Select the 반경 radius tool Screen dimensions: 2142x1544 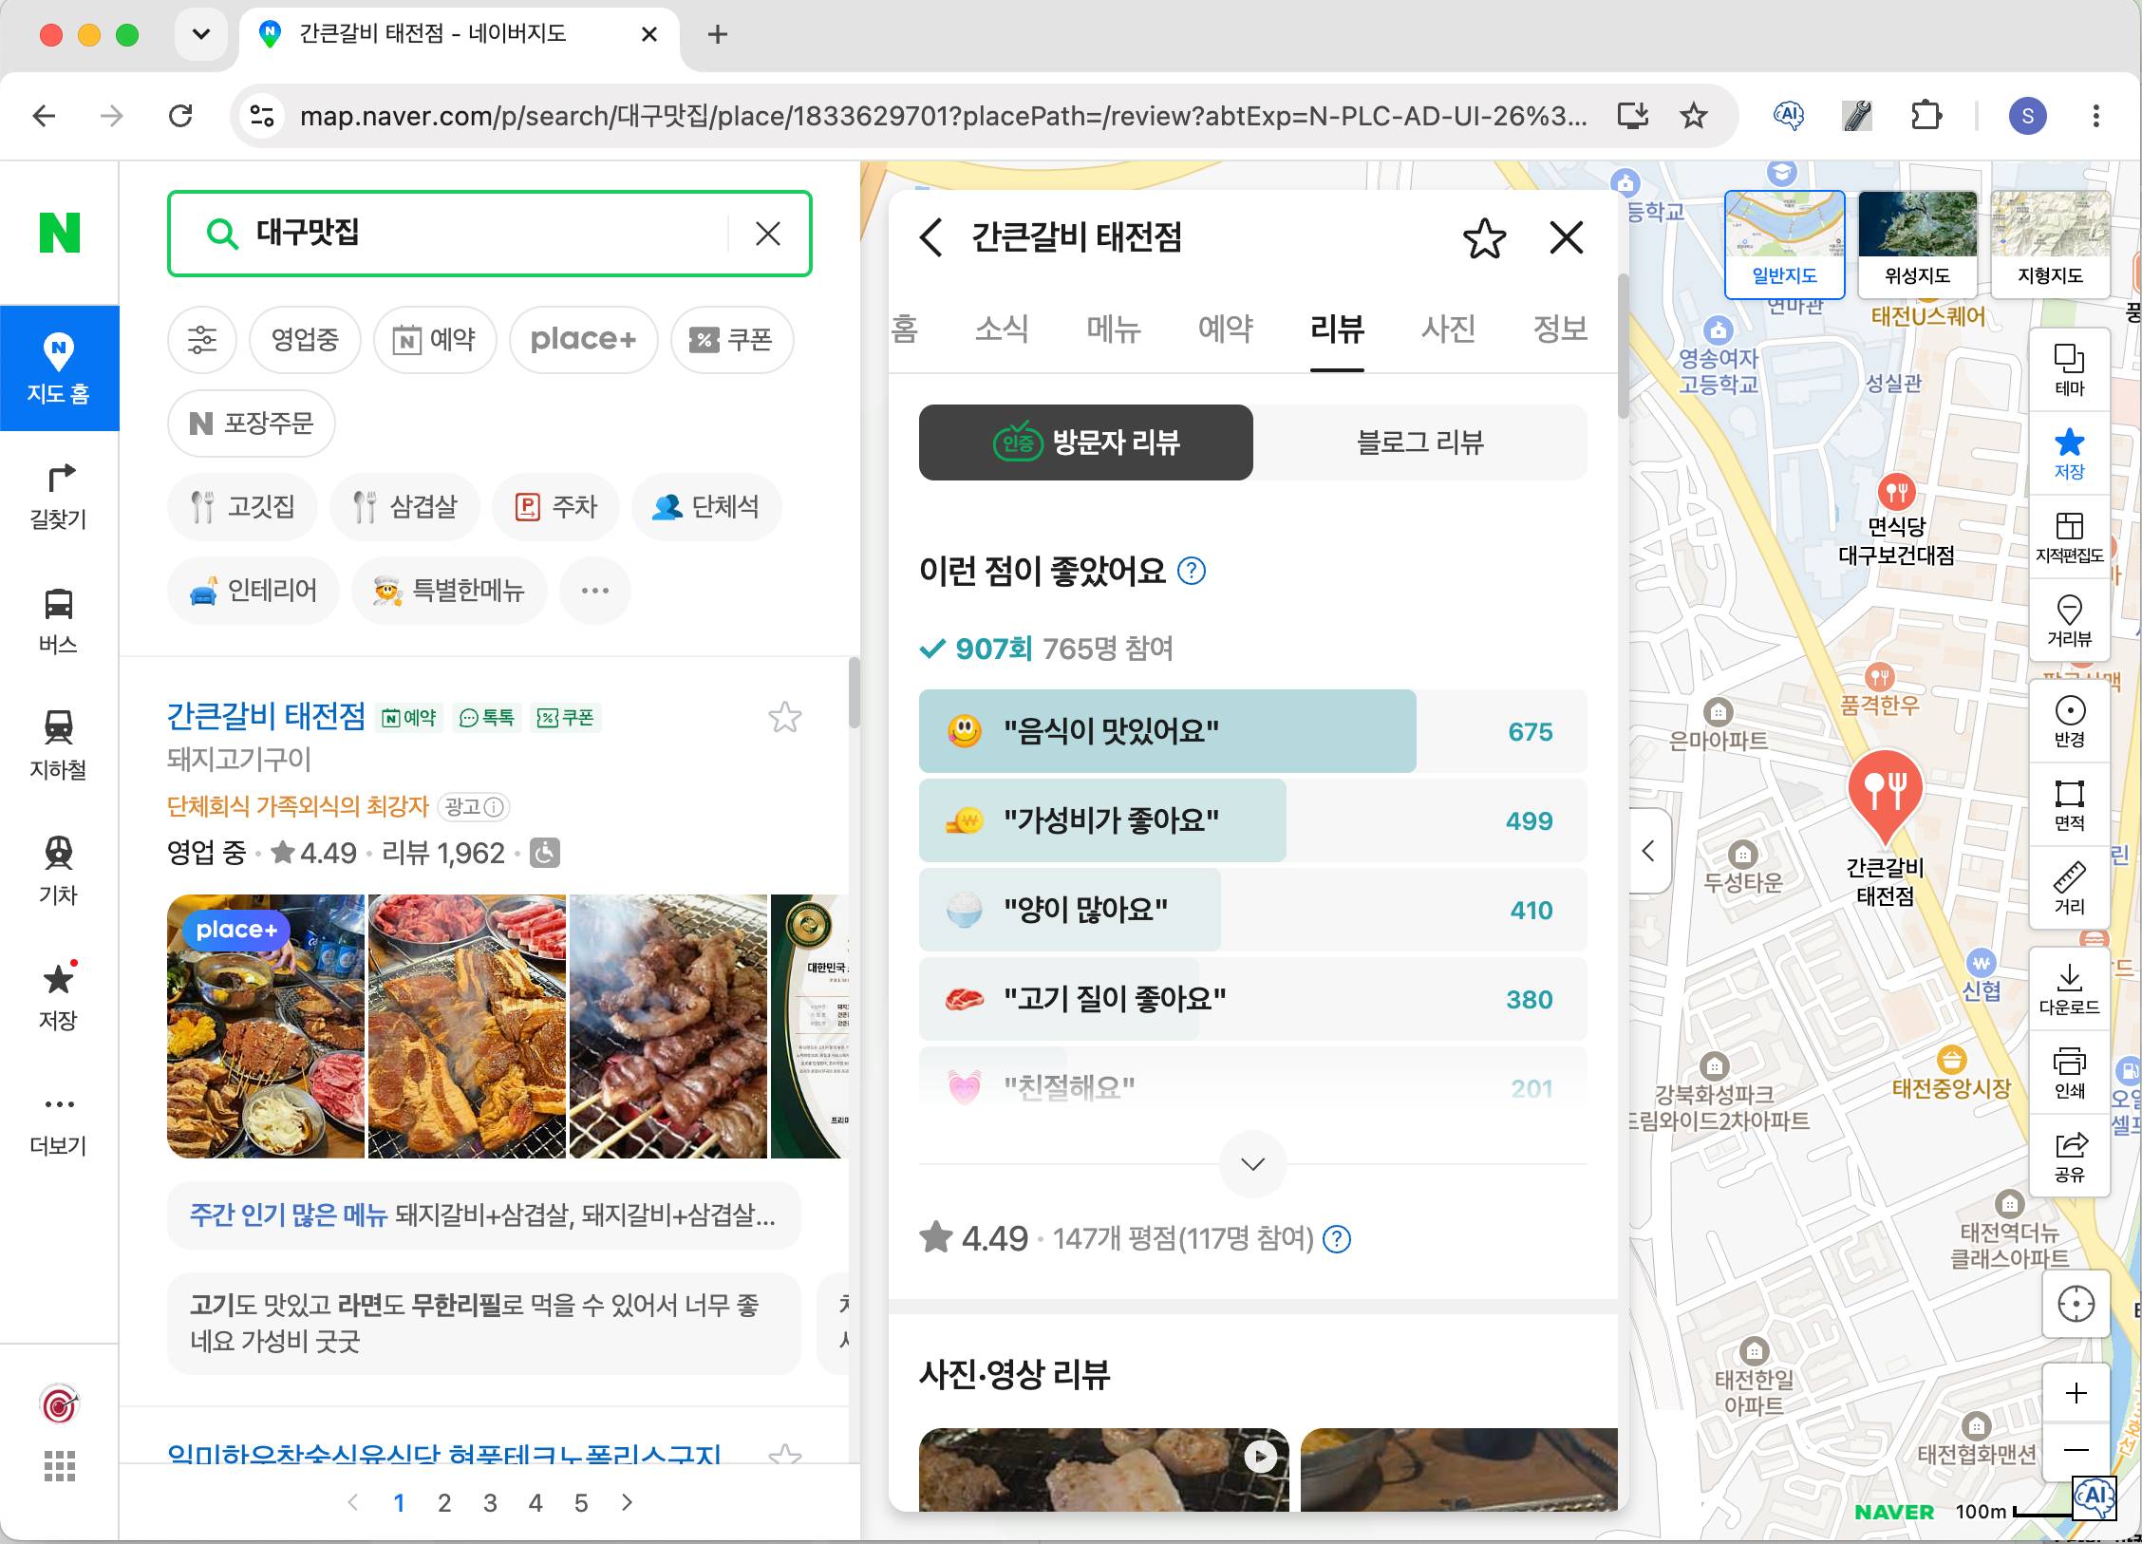pos(2070,722)
